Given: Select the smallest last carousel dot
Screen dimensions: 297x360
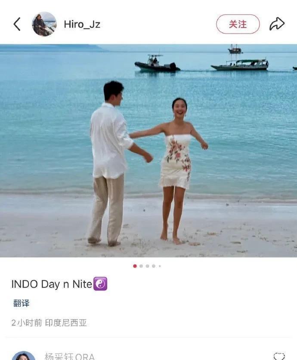Looking at the screenshot, I should tap(160, 266).
